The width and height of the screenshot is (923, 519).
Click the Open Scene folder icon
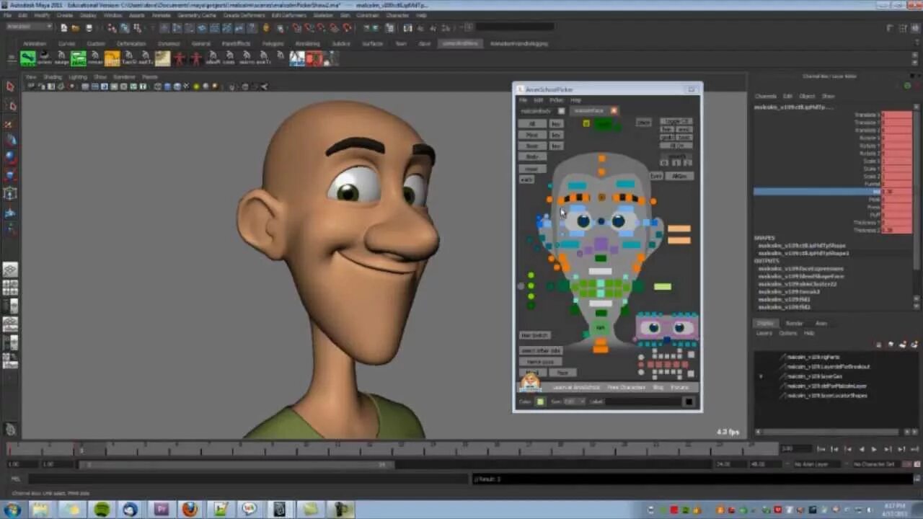(76, 28)
